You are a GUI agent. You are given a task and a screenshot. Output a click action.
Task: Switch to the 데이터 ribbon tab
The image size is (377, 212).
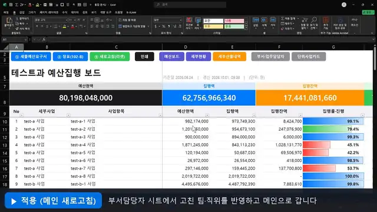pos(75,12)
